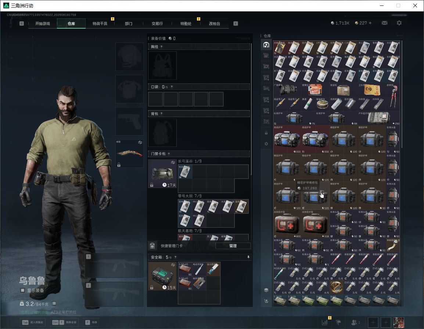Viewport: 424px width, 329px height.
Task: Click the flags icon in bottom bar
Action: point(338,322)
